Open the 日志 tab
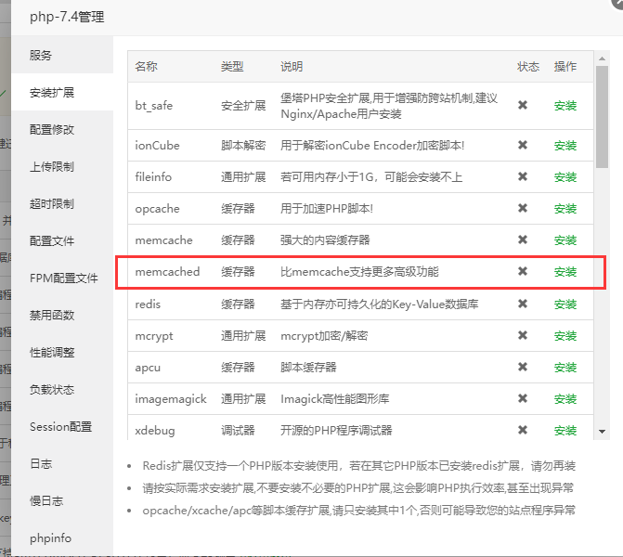This screenshot has height=557, width=623. 62,463
